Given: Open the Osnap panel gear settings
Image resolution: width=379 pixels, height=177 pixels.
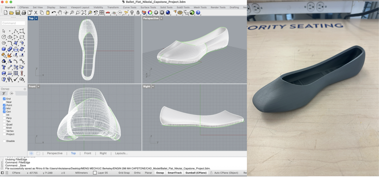Looking at the screenshot, I should click(25, 89).
